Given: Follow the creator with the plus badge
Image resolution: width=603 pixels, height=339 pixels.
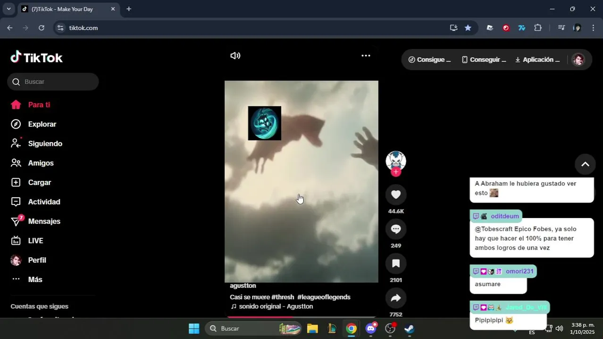Looking at the screenshot, I should [396, 172].
